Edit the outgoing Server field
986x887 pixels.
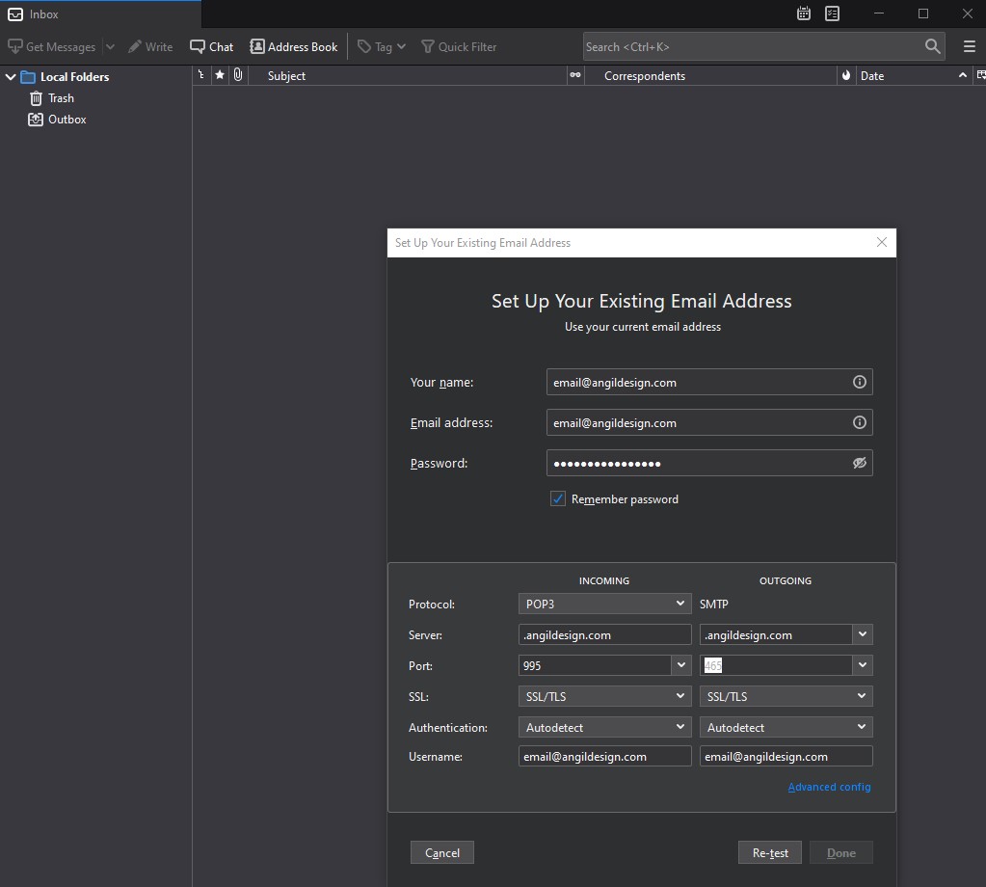(776, 634)
